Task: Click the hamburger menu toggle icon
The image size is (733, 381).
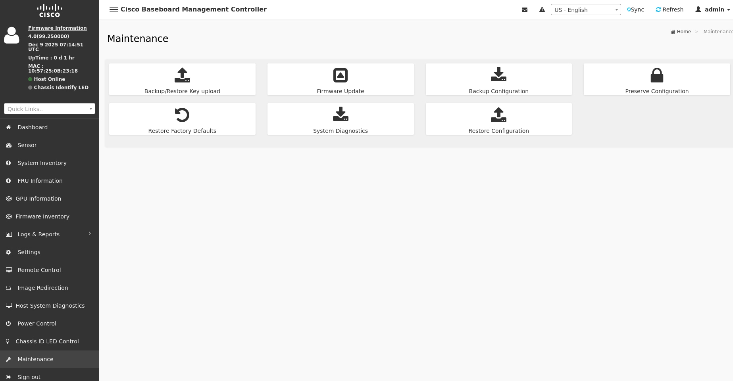Action: (114, 10)
